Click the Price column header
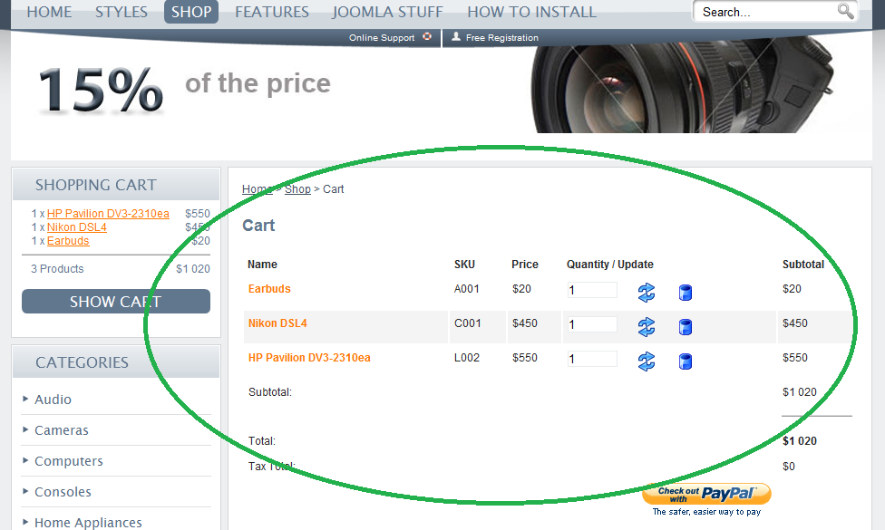885x530 pixels. coord(525,265)
